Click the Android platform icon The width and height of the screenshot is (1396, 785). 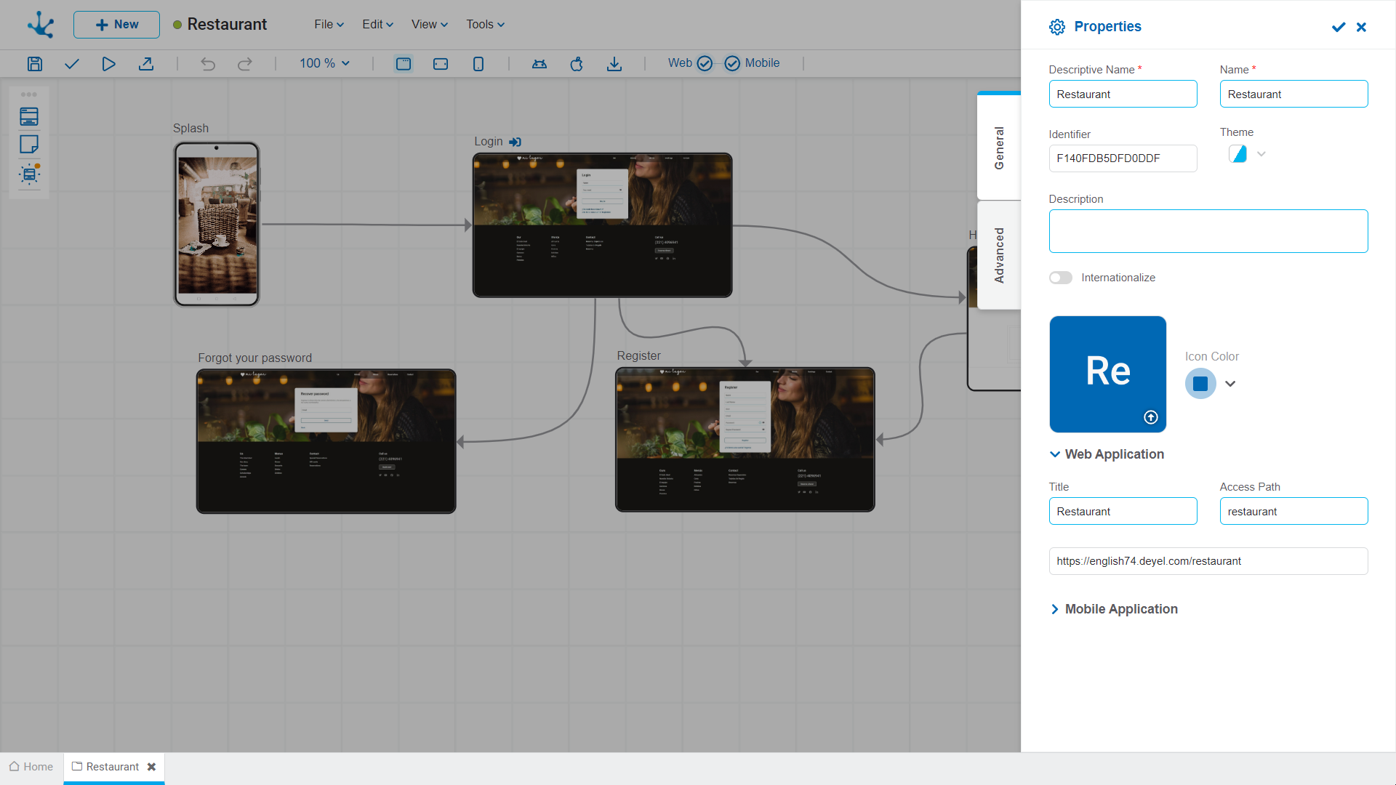pyautogui.click(x=539, y=64)
